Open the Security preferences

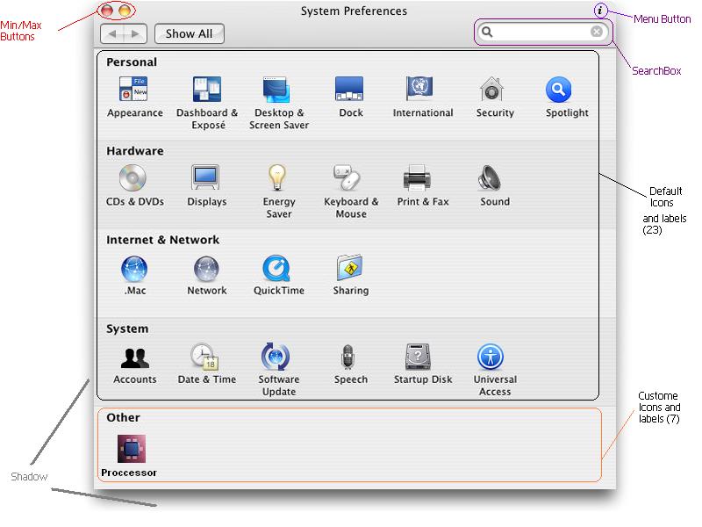[x=495, y=97]
